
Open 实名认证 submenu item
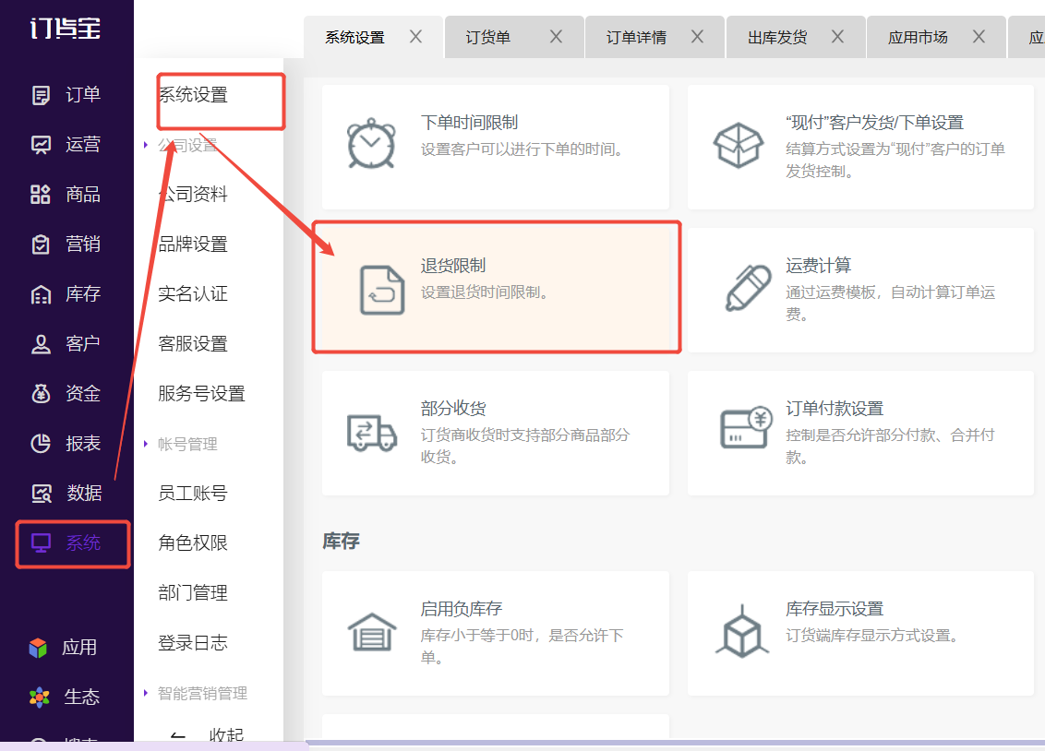tap(193, 293)
